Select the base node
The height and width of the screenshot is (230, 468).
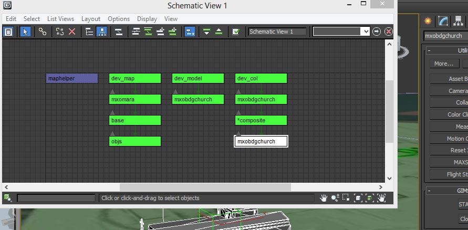pos(135,121)
